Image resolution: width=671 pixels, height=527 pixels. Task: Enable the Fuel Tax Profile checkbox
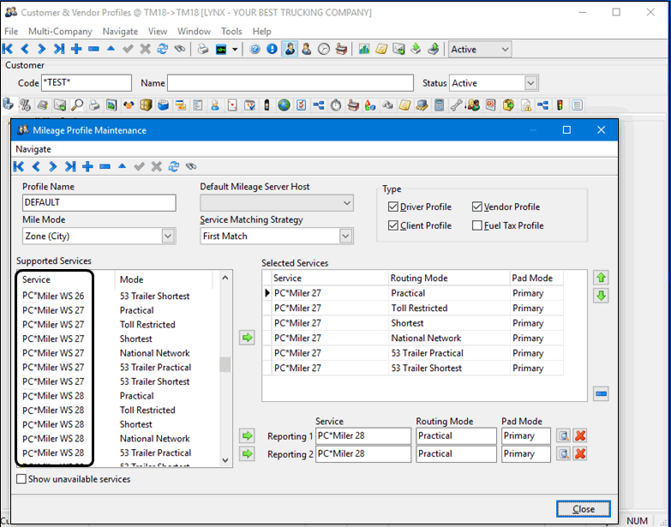click(477, 226)
